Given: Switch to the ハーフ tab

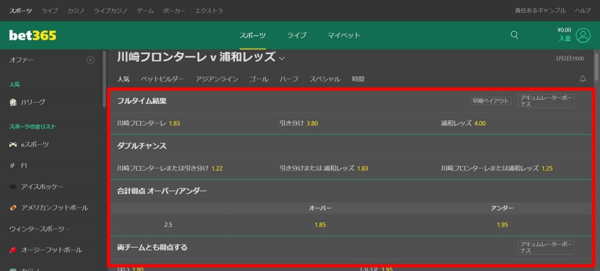Looking at the screenshot, I should point(289,79).
